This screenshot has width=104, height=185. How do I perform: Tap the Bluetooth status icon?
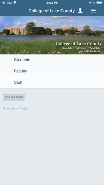[x=94, y=3]
